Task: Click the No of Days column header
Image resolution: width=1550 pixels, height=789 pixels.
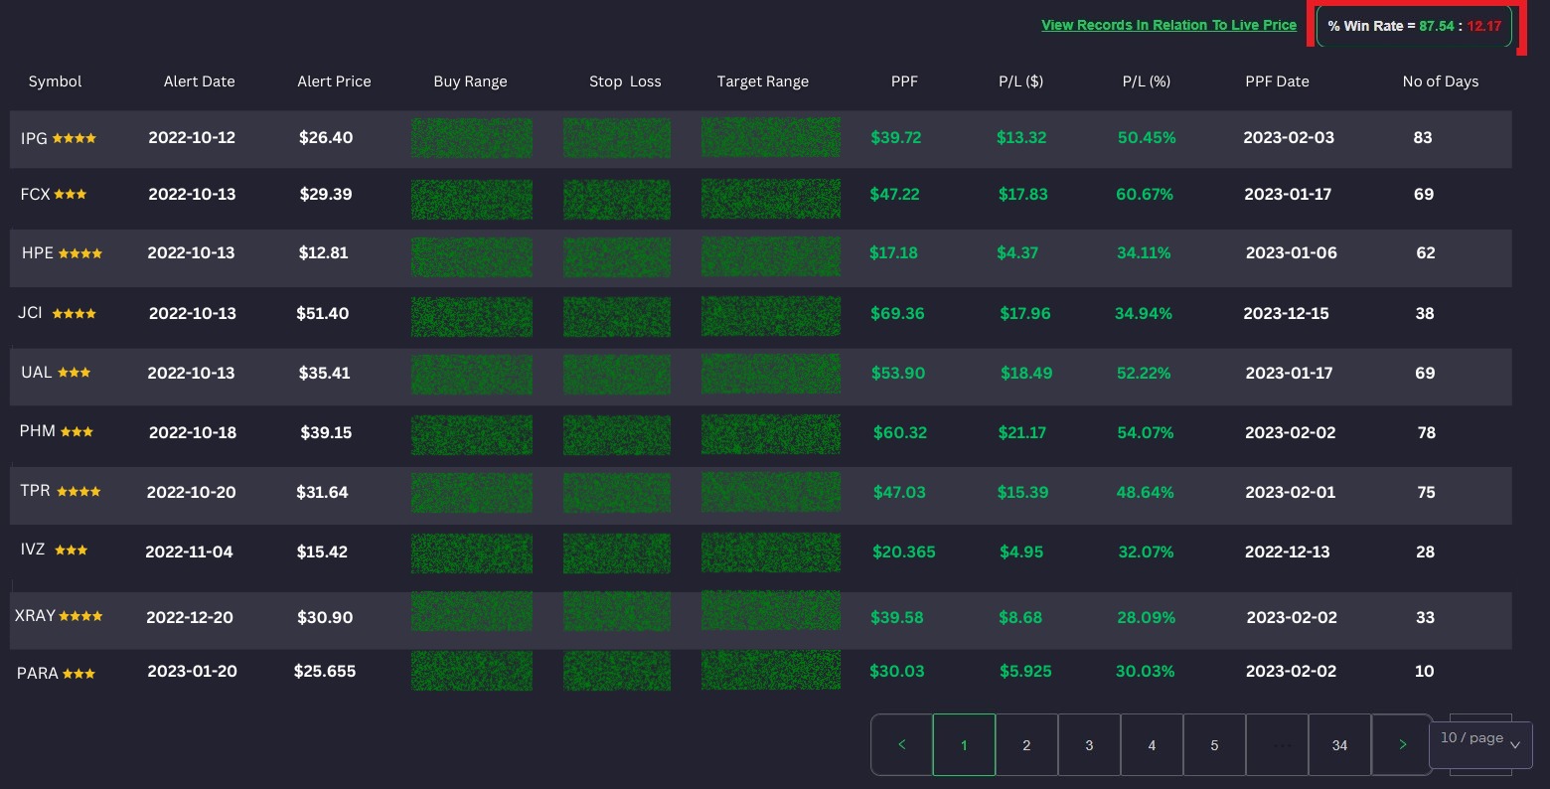Action: point(1440,81)
